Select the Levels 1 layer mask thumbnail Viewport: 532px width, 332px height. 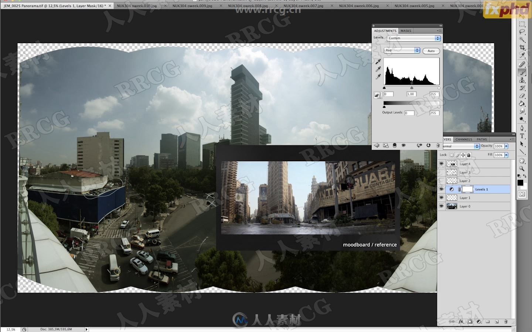tap(467, 189)
